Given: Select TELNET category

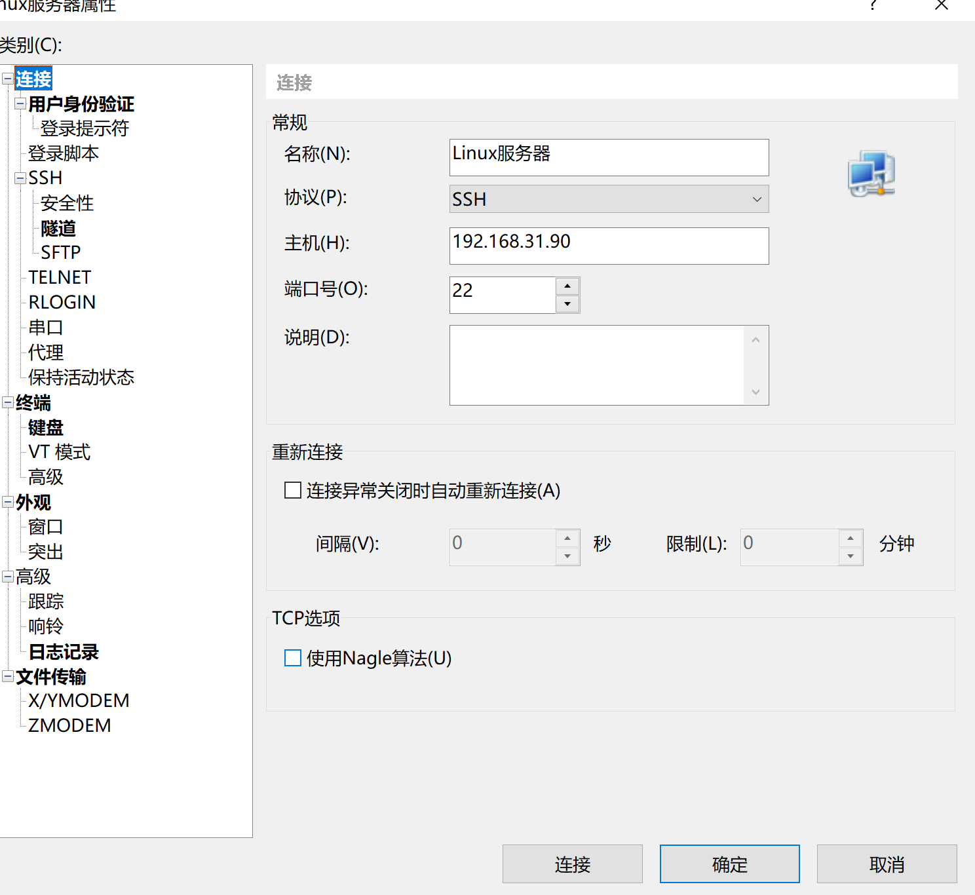Looking at the screenshot, I should 59,276.
